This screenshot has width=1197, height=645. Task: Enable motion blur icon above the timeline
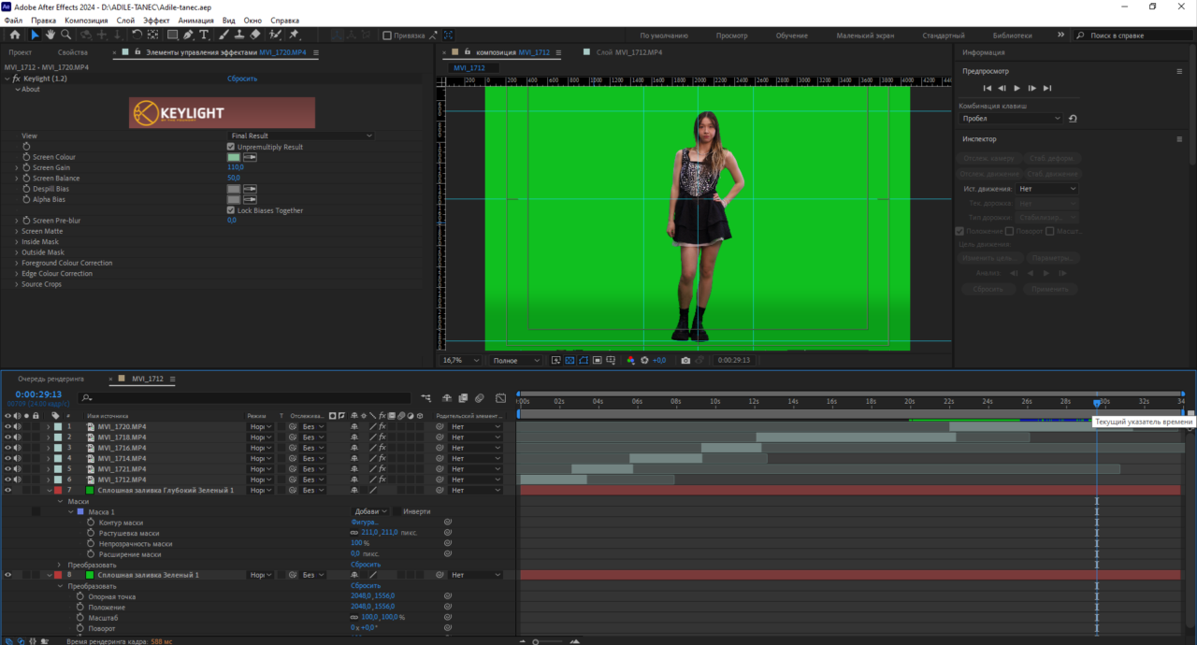click(x=480, y=398)
